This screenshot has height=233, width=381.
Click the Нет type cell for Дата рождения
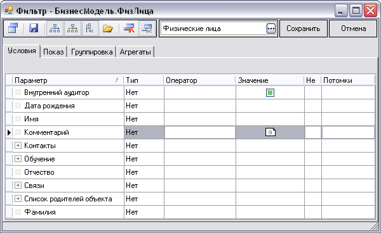point(144,106)
